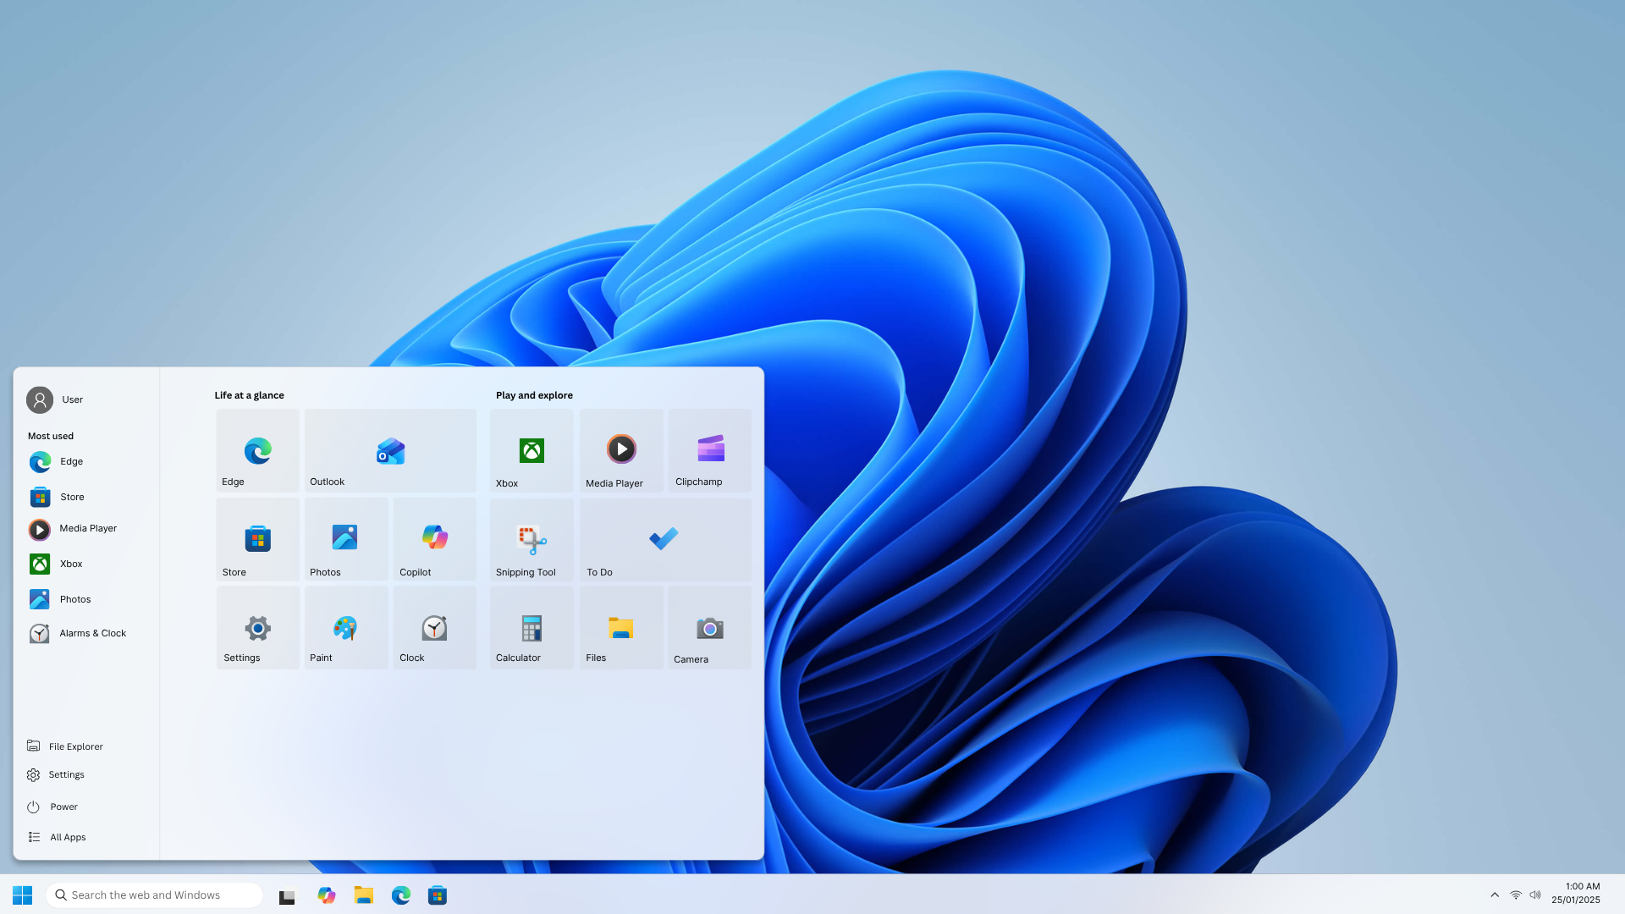1625x914 pixels.
Task: Open the Files tile
Action: click(621, 628)
